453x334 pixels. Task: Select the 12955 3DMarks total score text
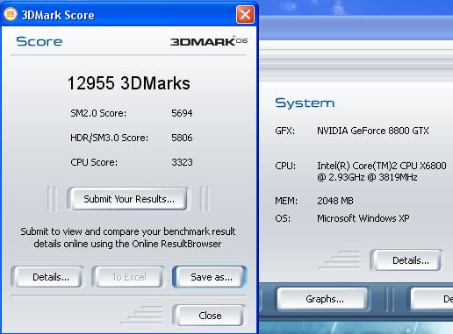click(x=129, y=83)
